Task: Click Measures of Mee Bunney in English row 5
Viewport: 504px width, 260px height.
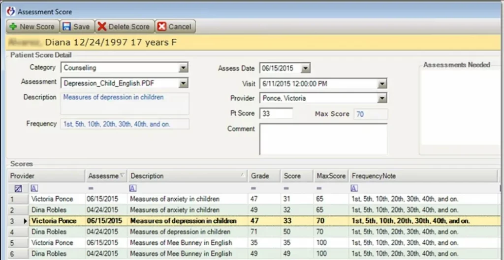Action: [181, 243]
